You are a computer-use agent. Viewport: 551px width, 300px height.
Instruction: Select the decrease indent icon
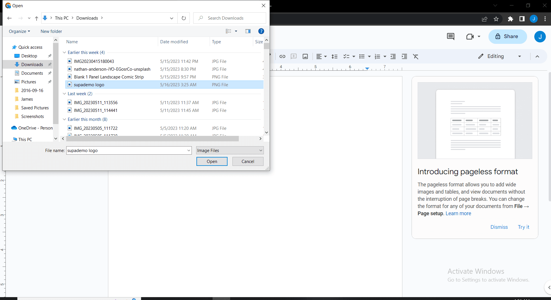[393, 57]
